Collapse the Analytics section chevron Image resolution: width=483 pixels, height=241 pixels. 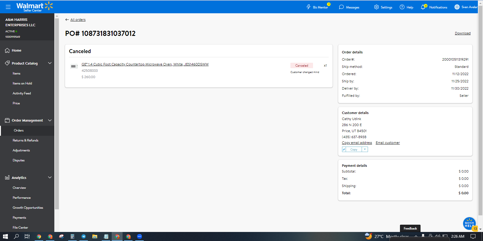click(x=50, y=177)
